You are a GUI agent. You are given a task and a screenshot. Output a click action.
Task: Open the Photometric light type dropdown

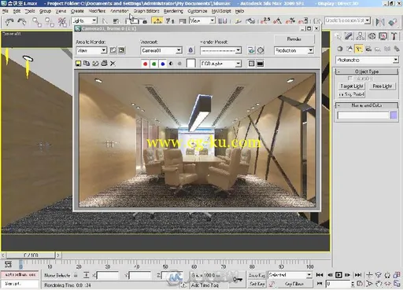[395, 60]
